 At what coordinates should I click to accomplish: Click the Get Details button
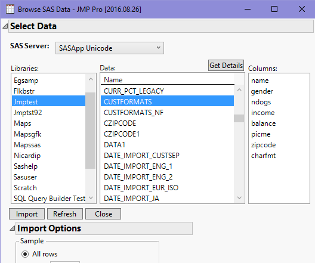pyautogui.click(x=226, y=66)
